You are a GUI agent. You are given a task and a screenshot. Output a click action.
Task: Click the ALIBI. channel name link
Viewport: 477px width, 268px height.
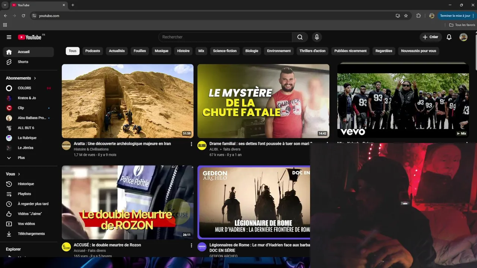[214, 149]
